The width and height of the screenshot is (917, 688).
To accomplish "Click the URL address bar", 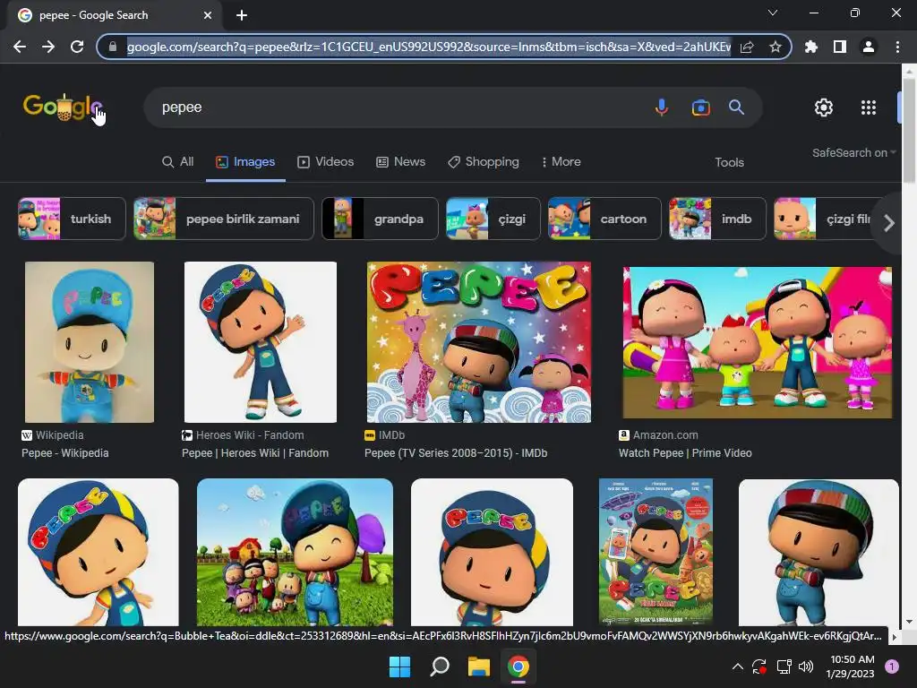I will click(x=428, y=47).
